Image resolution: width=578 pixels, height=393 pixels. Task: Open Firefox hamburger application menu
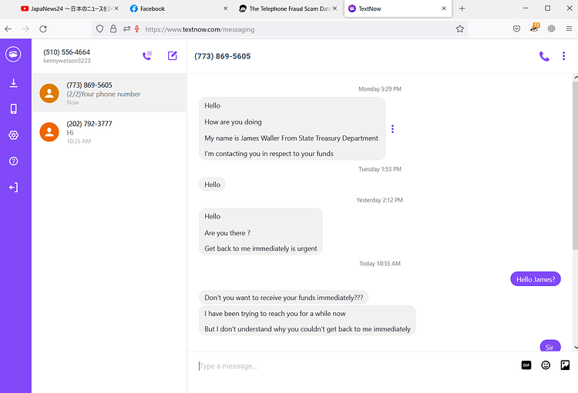[569, 28]
